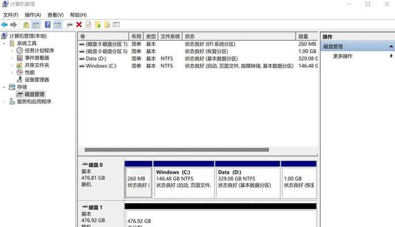395x227 pixels.
Task: Expand the 任务计划程序 node arrow
Action: pos(12,51)
